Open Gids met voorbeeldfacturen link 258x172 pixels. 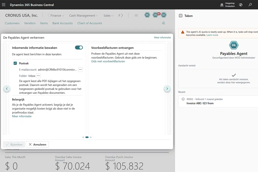pyautogui.click(x=108, y=61)
